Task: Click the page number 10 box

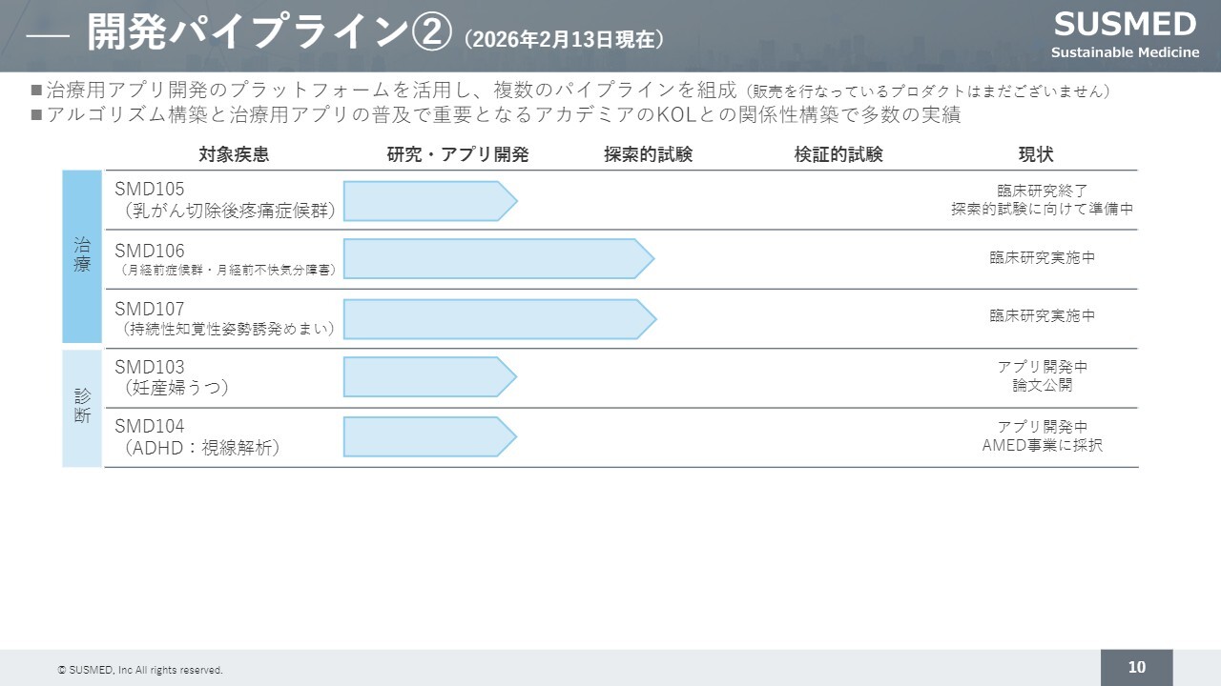Action: (1136, 667)
